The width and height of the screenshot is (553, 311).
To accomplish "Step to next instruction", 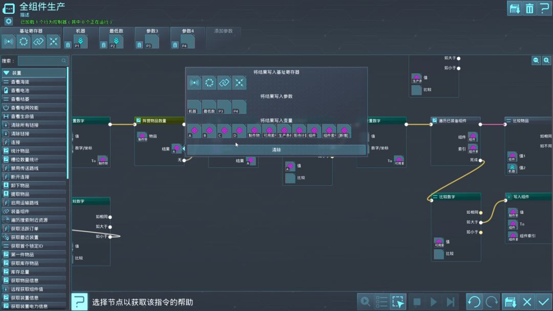I will pyautogui.click(x=451, y=301).
